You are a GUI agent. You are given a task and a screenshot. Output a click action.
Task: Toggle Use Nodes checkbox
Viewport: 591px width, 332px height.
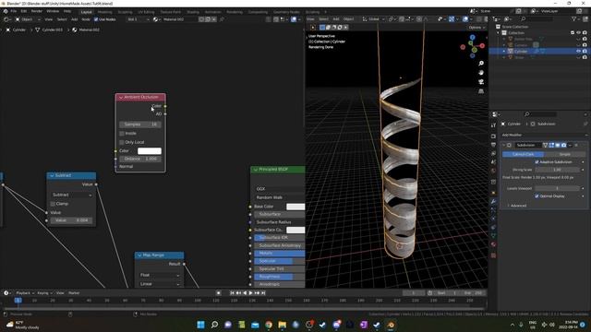click(x=96, y=19)
